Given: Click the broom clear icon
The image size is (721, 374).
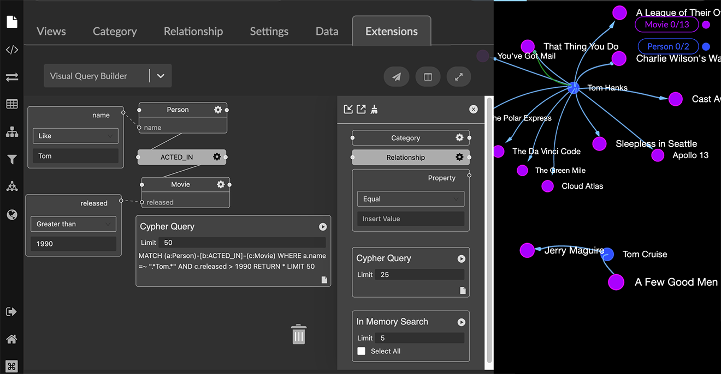Looking at the screenshot, I should click(374, 109).
